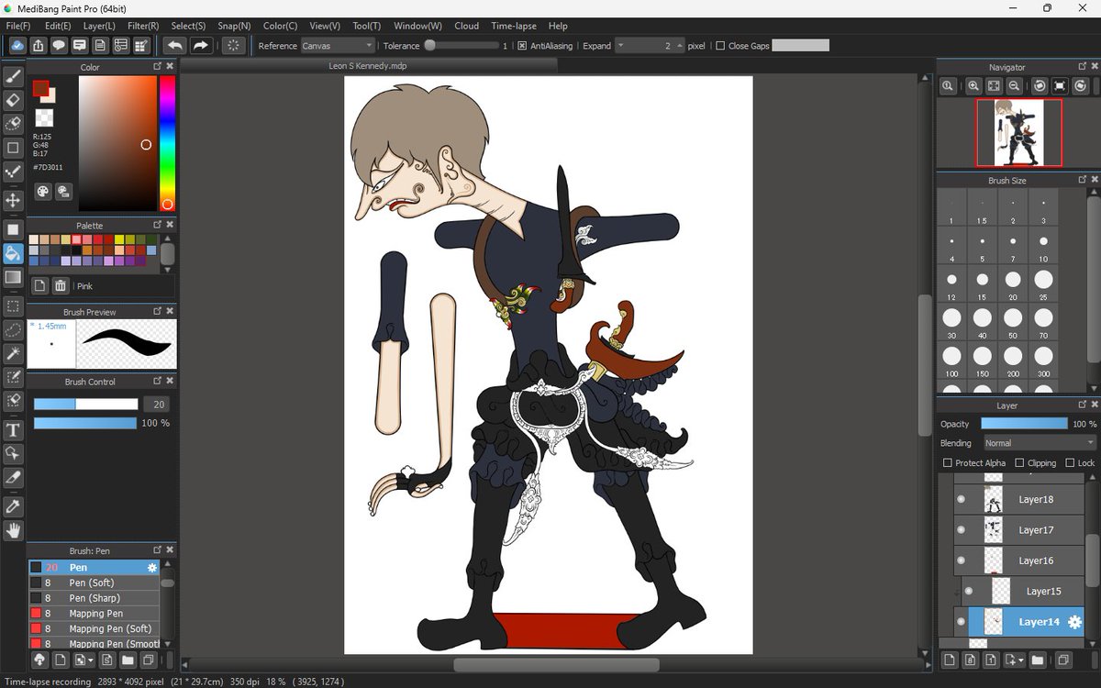Select the Leon S Kennedy.mdp document tab
This screenshot has width=1101, height=688.
[368, 66]
